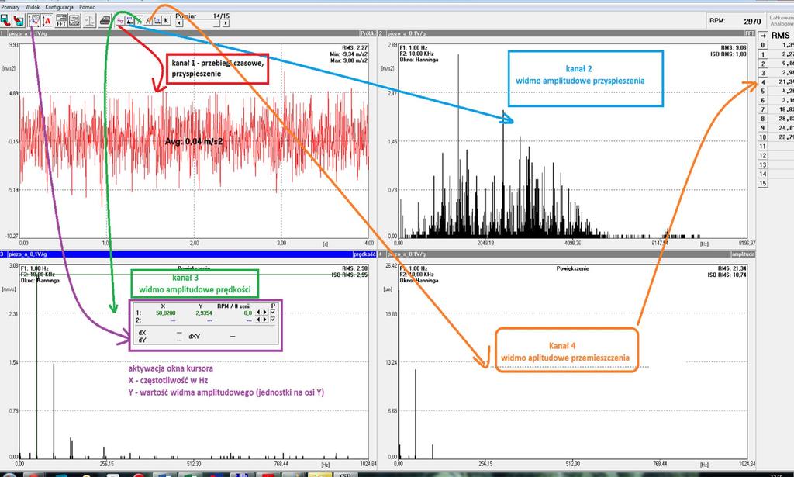Select the blue acceleration spectrum icon
The width and height of the screenshot is (794, 477).
[129, 20]
